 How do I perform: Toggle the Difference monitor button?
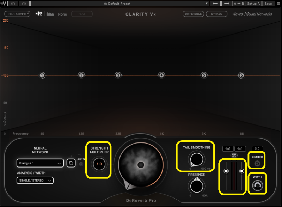[x=193, y=14]
